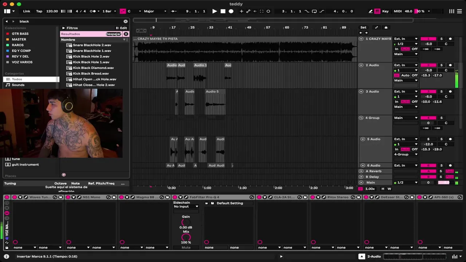Toggle the arrangement Loop switch
The width and height of the screenshot is (466, 262).
coord(314,11)
